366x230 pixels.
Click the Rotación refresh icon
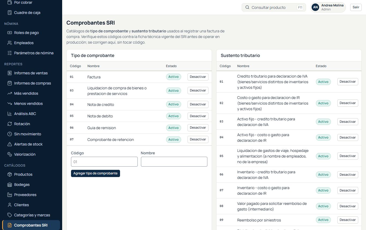pyautogui.click(x=10, y=124)
